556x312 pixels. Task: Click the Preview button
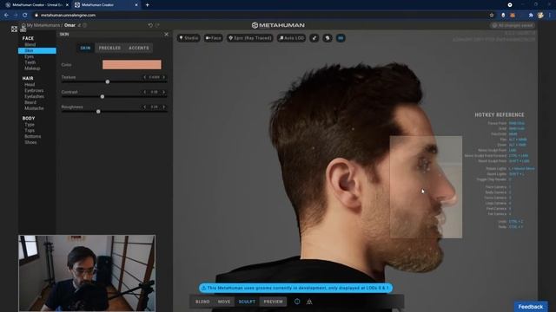point(274,302)
